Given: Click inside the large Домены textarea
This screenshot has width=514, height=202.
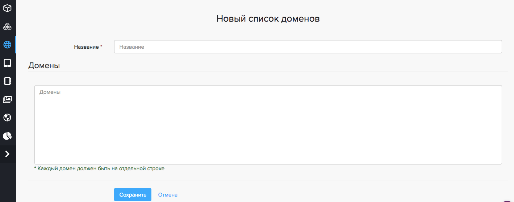Looking at the screenshot, I should pyautogui.click(x=268, y=125).
